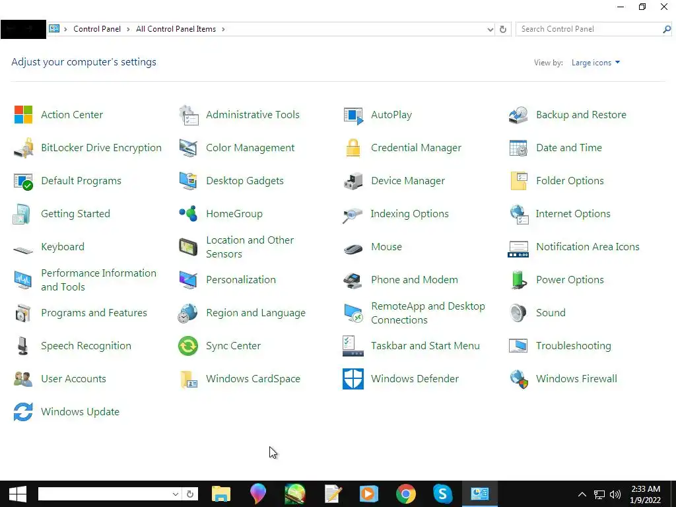Open the Keyboard icon
Image resolution: width=676 pixels, height=507 pixels.
[23, 250]
